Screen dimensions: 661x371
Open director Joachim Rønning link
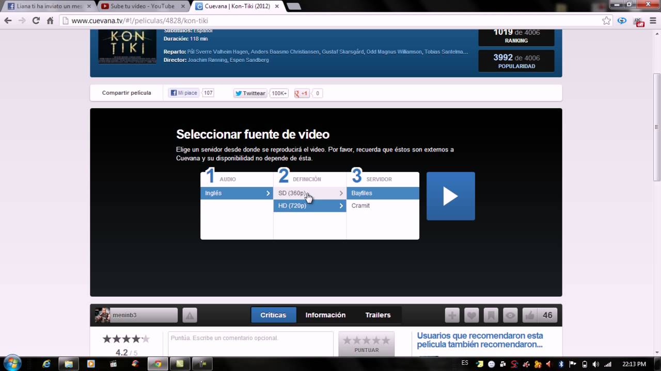click(x=208, y=60)
